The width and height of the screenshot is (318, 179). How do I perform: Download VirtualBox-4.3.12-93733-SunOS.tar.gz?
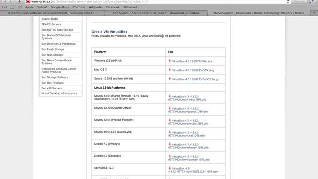(x=195, y=79)
